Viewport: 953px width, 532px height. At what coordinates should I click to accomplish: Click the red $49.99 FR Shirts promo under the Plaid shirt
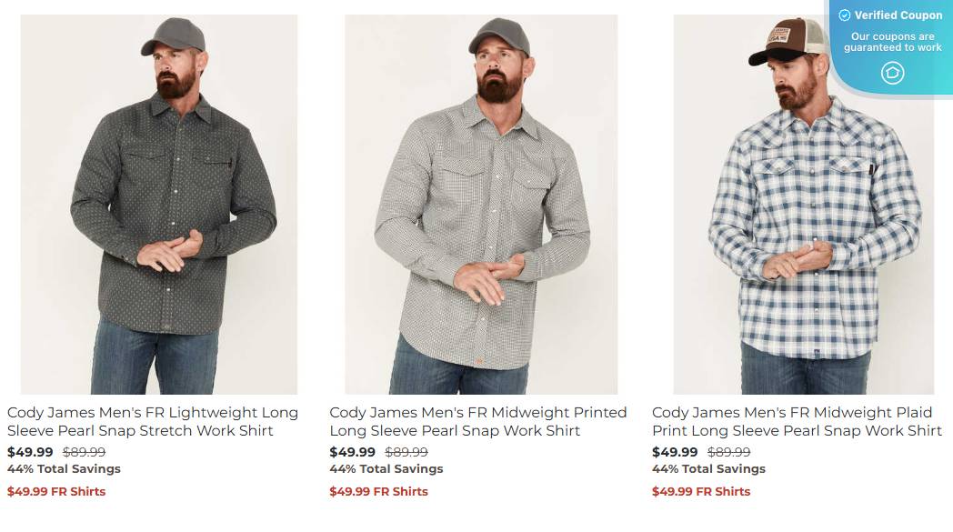701,491
